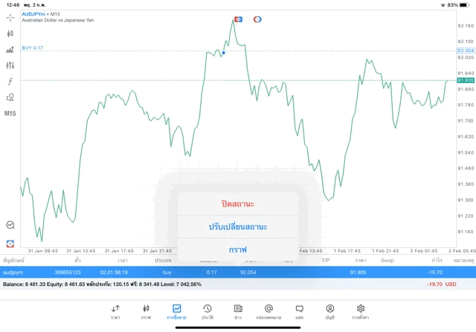Click the BUY 0.17 order level label
The height and width of the screenshot is (332, 476).
coord(33,48)
